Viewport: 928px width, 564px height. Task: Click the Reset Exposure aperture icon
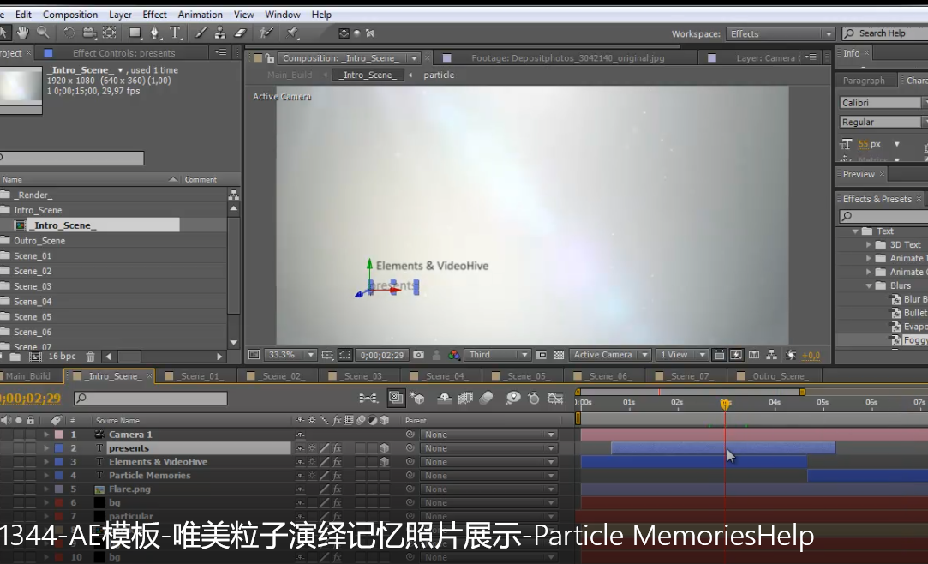pyautogui.click(x=791, y=355)
